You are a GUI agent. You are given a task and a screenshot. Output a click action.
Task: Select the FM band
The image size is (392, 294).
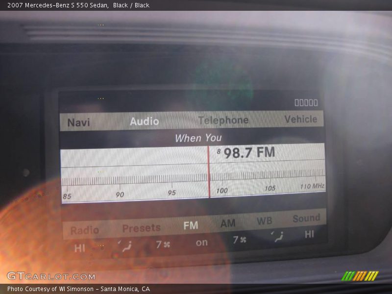coord(191,225)
